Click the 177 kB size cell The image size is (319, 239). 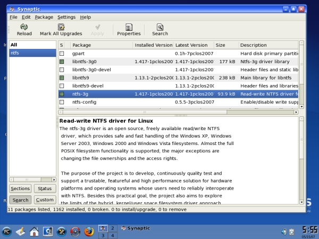pos(227,62)
